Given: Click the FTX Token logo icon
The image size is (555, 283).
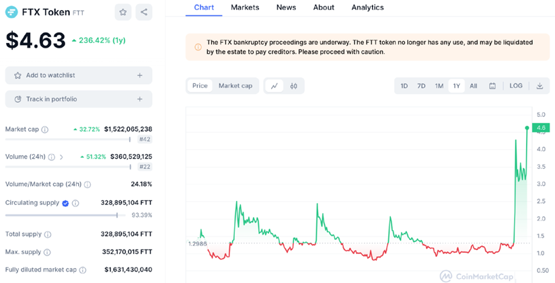Looking at the screenshot, I should 11,12.
